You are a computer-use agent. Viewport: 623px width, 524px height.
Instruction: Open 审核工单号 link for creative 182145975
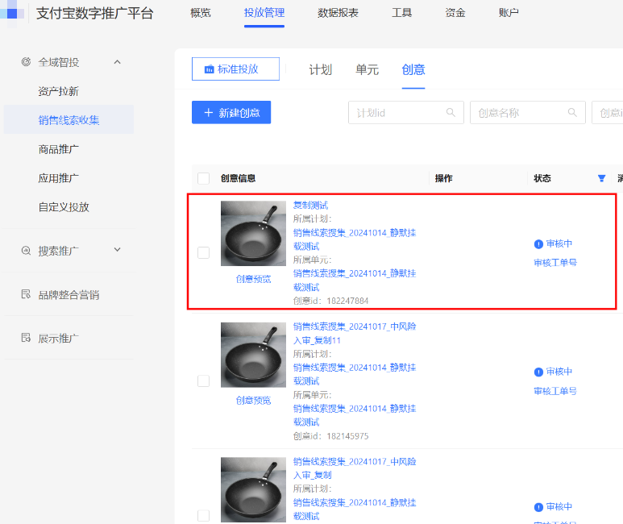[x=555, y=391]
